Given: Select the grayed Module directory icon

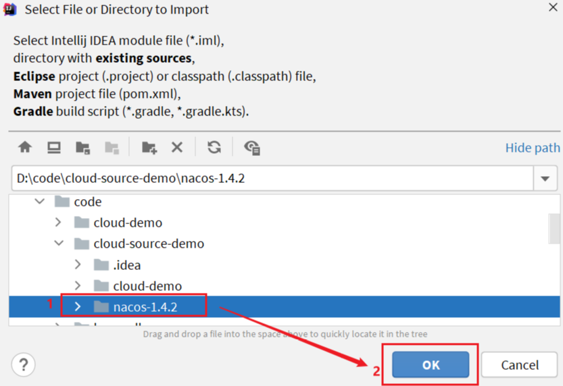Looking at the screenshot, I should 112,147.
